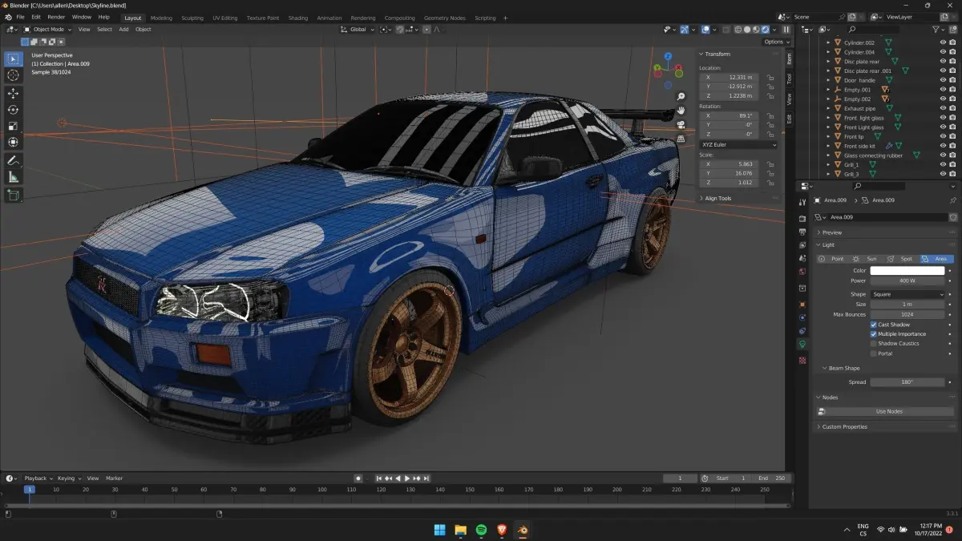Open the timeline Playback menu

coord(38,478)
